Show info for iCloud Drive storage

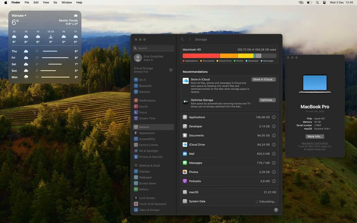[x=274, y=145]
